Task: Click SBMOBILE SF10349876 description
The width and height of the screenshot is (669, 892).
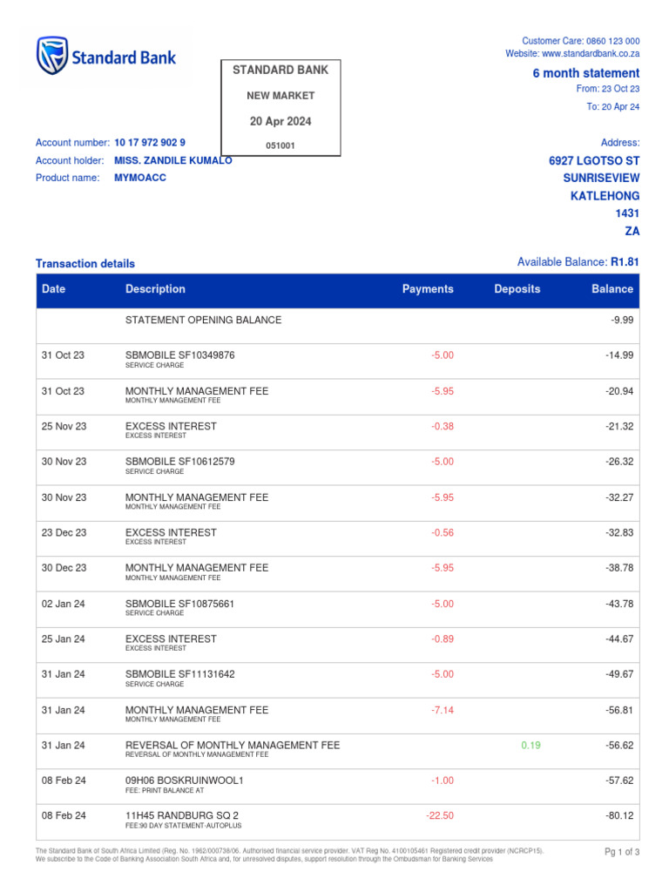Action: click(x=179, y=355)
